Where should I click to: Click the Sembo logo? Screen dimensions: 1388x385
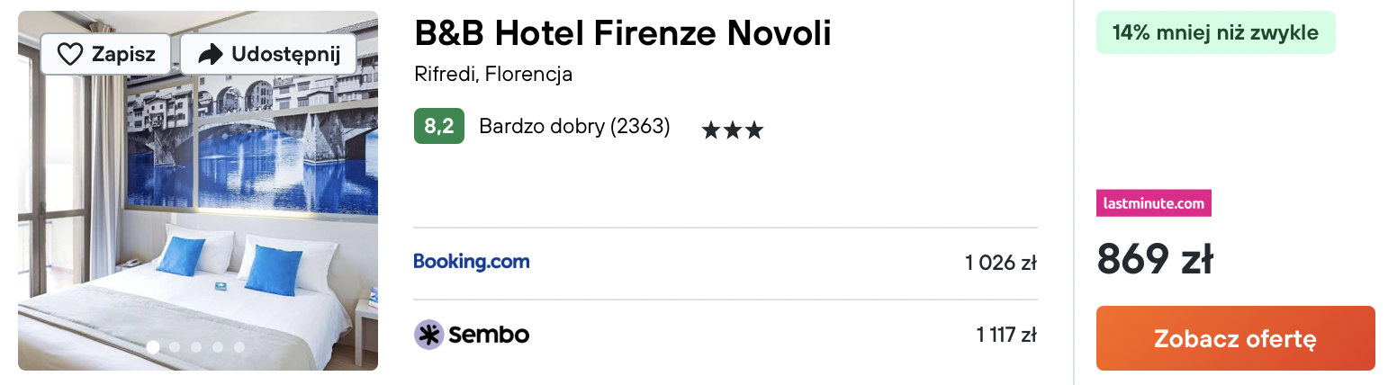[x=472, y=335]
